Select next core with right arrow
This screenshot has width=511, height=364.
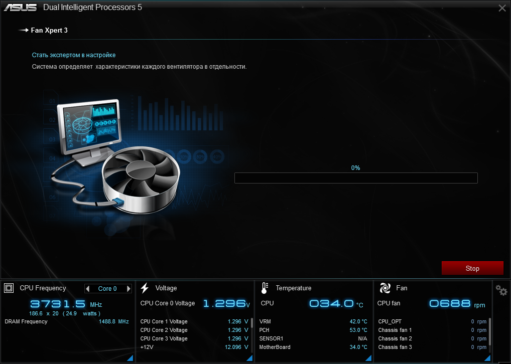click(129, 289)
